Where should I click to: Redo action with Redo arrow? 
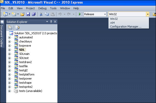(x=69, y=14)
